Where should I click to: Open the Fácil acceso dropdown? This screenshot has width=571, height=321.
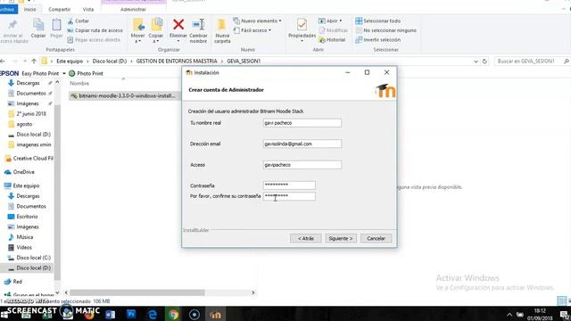coord(252,30)
